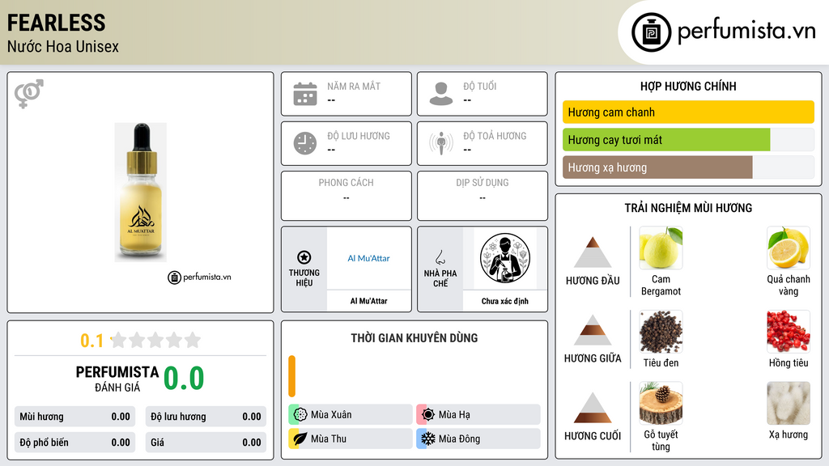Screen dimensions: 829x466
Task: Click the Độ lưu hương 0.00 score row
Action: click(x=206, y=417)
